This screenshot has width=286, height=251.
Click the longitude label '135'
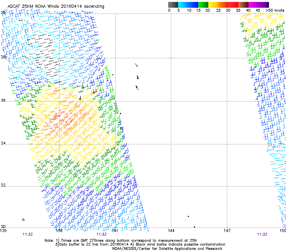tap(3, 231)
